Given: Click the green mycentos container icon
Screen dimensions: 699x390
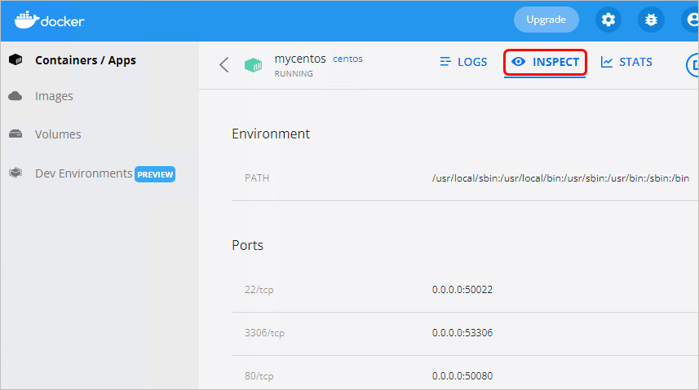Looking at the screenshot, I should click(253, 65).
